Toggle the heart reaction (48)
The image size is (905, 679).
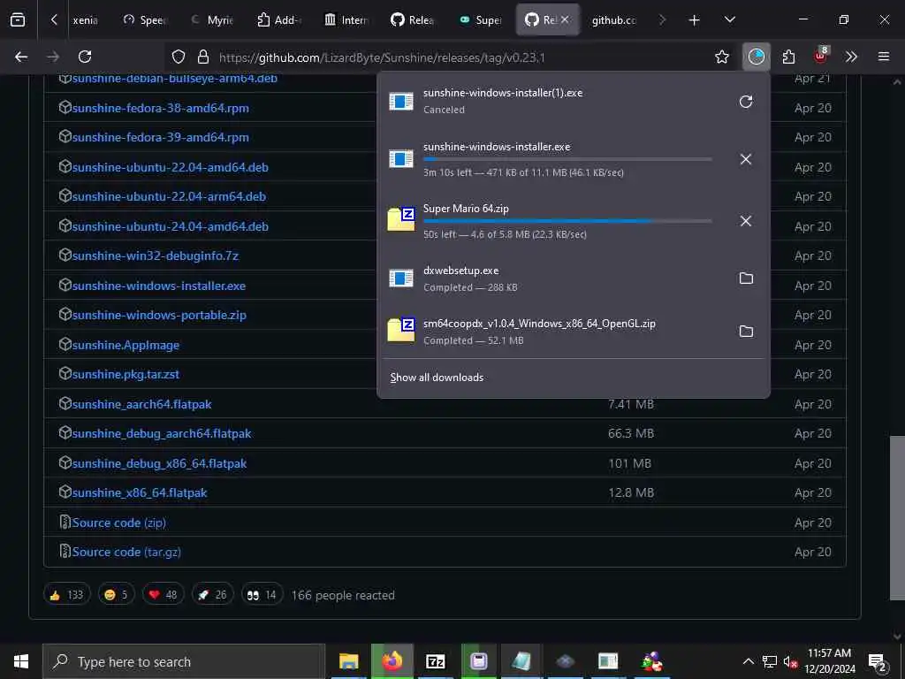pyautogui.click(x=164, y=595)
